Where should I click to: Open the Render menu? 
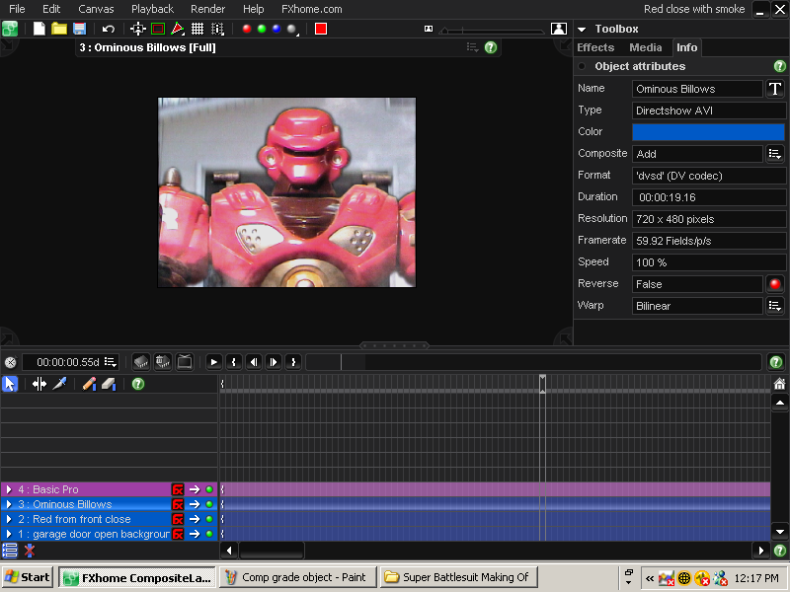coord(207,9)
